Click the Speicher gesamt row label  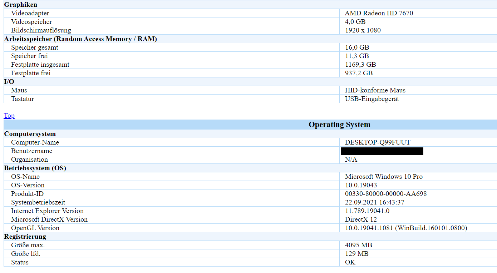tap(34, 47)
